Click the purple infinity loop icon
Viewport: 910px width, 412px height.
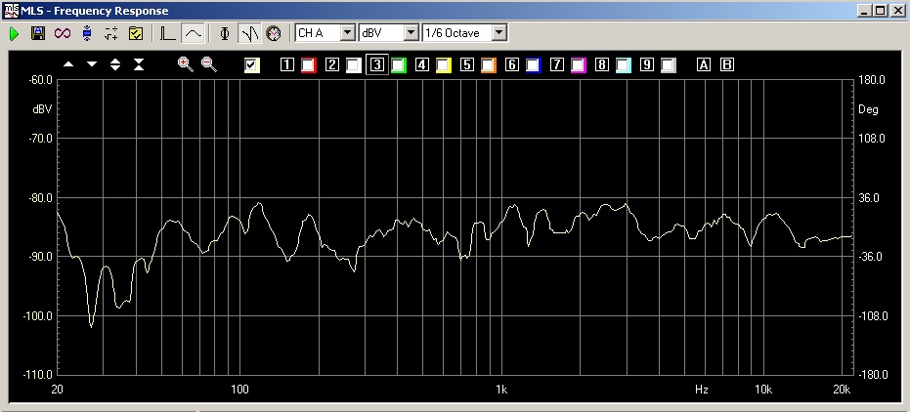click(x=63, y=33)
